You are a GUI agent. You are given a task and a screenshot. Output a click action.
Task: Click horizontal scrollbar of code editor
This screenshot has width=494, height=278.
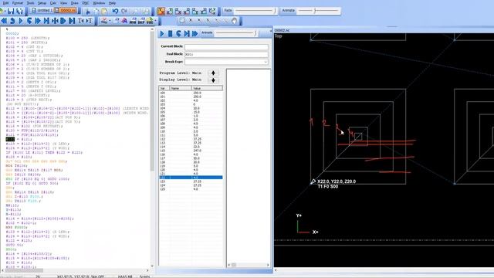(x=24, y=270)
